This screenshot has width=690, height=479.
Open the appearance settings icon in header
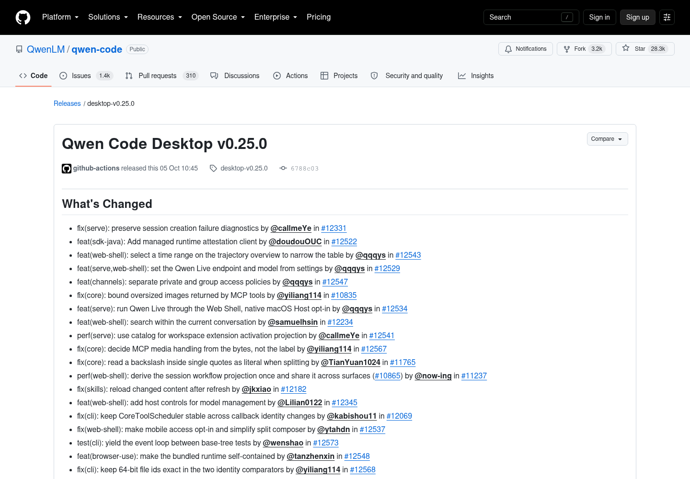(x=667, y=17)
